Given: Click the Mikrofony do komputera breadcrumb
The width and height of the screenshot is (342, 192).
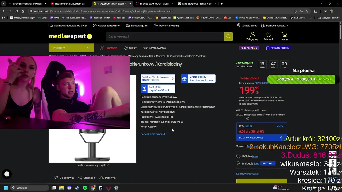Looking at the screenshot, I should pyautogui.click(x=140, y=56).
